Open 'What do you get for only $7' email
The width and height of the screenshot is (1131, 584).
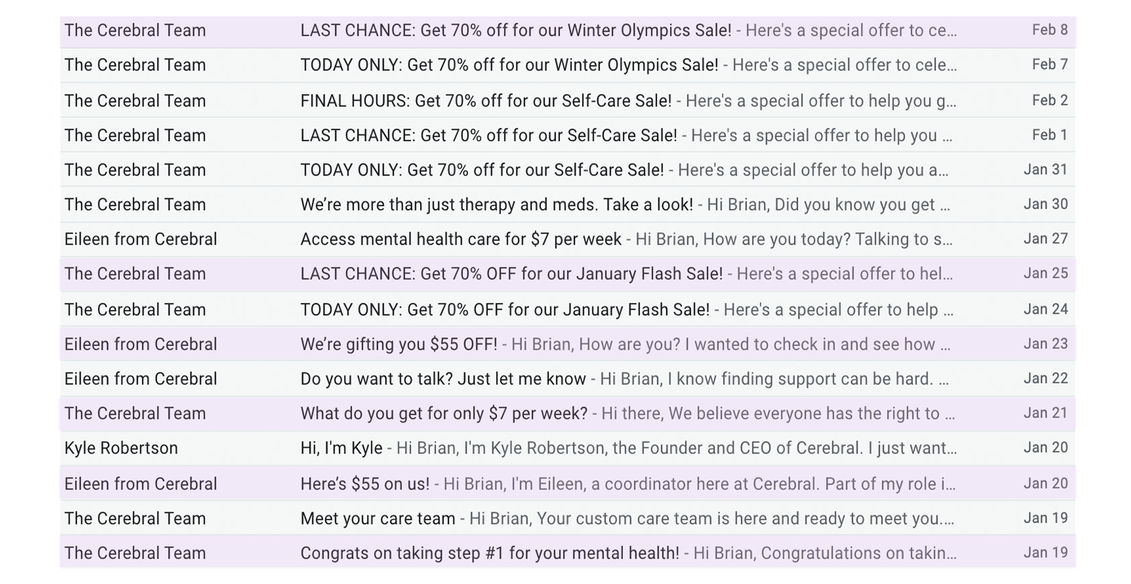(x=444, y=414)
